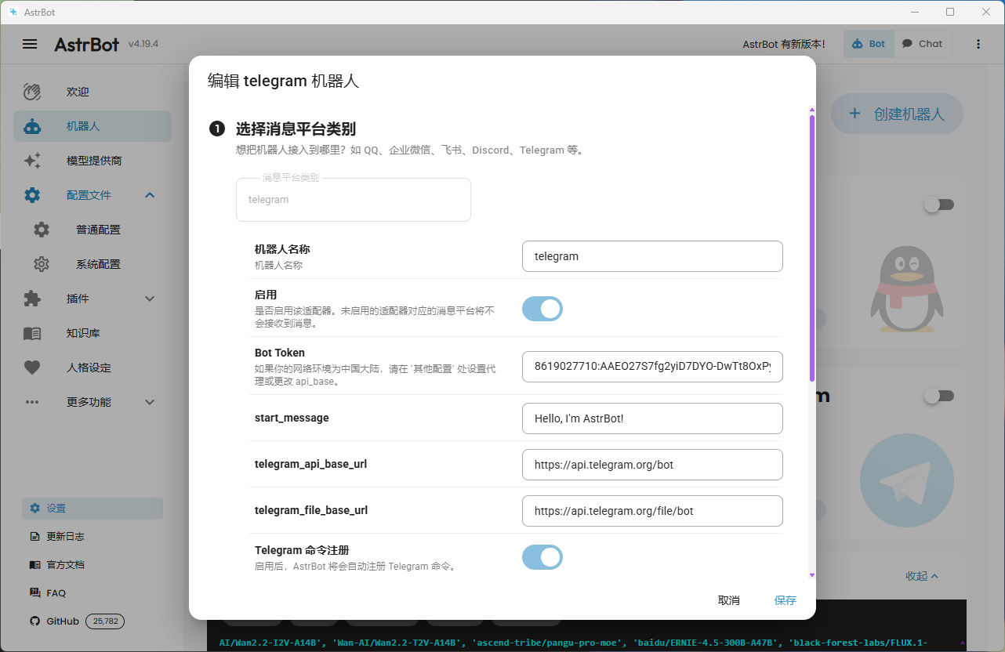The width and height of the screenshot is (1005, 652).
Task: Open 人格设定 persona settings
Action: pyautogui.click(x=93, y=368)
